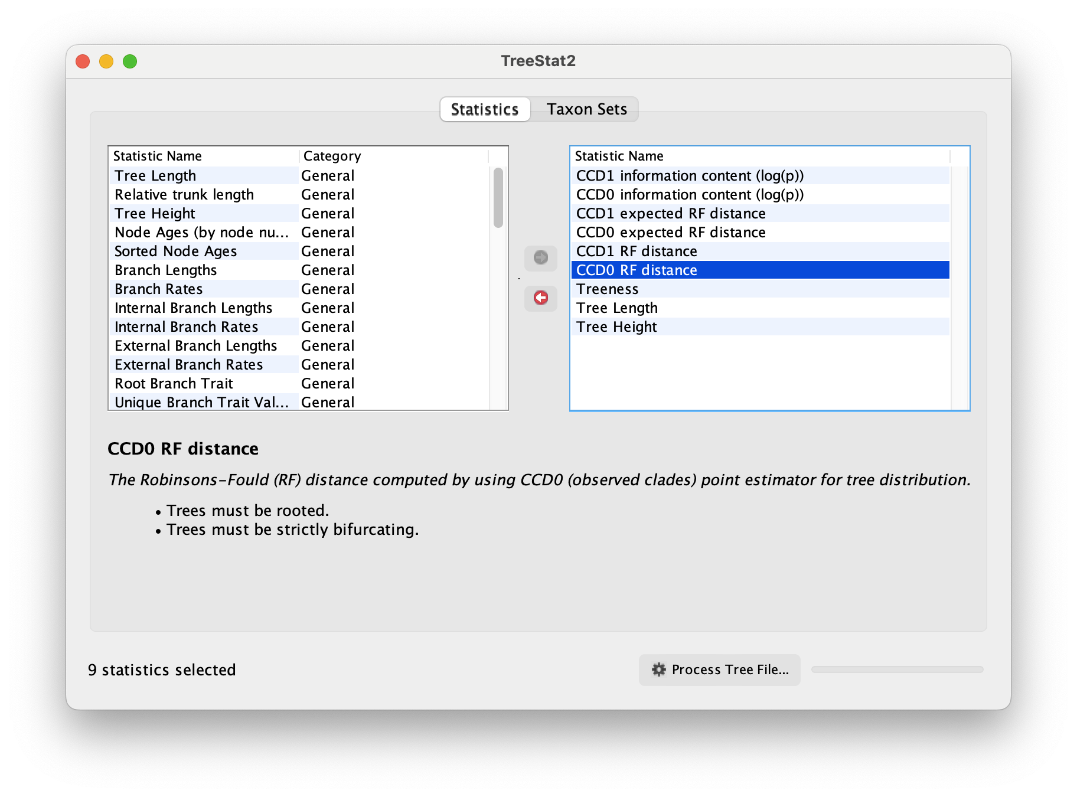Screen dimensions: 1077x797
Task: Select CCD1 information content (log(p)) row
Action: click(x=761, y=176)
